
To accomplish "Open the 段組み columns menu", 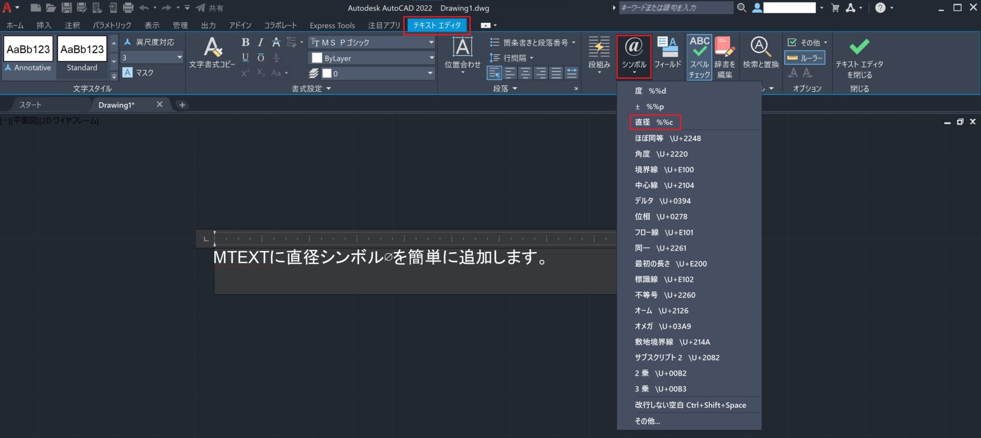I will point(599,55).
